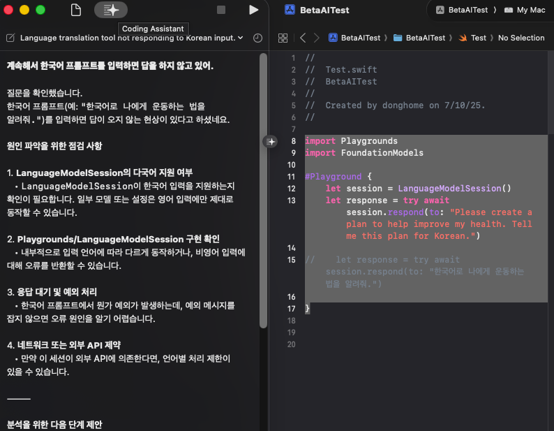This screenshot has height=431, width=554.
Task: Close the window with the red button
Action: 8,10
